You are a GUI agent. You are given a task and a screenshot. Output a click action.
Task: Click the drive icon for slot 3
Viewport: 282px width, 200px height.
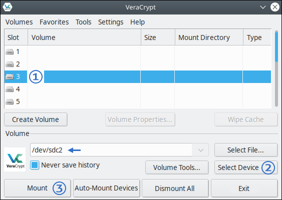[10, 77]
